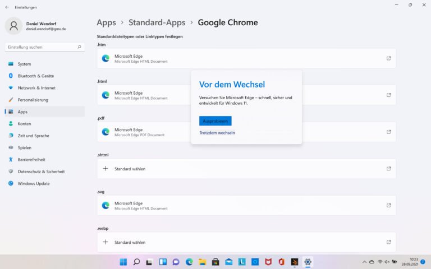Open Teams Chat from the taskbar

click(176, 262)
